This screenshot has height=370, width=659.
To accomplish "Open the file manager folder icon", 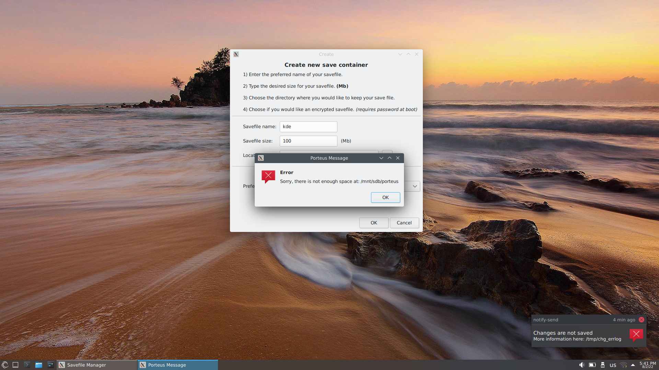I will tap(39, 365).
